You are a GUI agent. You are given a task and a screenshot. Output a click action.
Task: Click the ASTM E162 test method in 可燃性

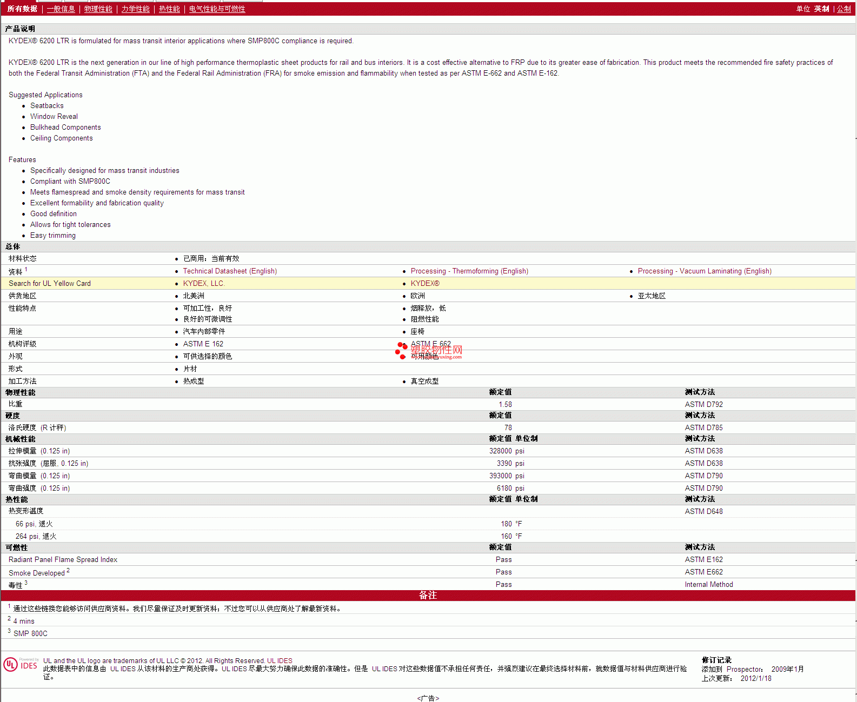click(703, 560)
